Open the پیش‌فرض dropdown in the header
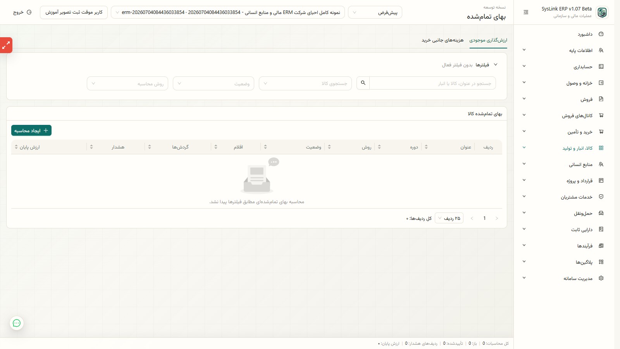Screen dimensions: 620x349 [375, 12]
